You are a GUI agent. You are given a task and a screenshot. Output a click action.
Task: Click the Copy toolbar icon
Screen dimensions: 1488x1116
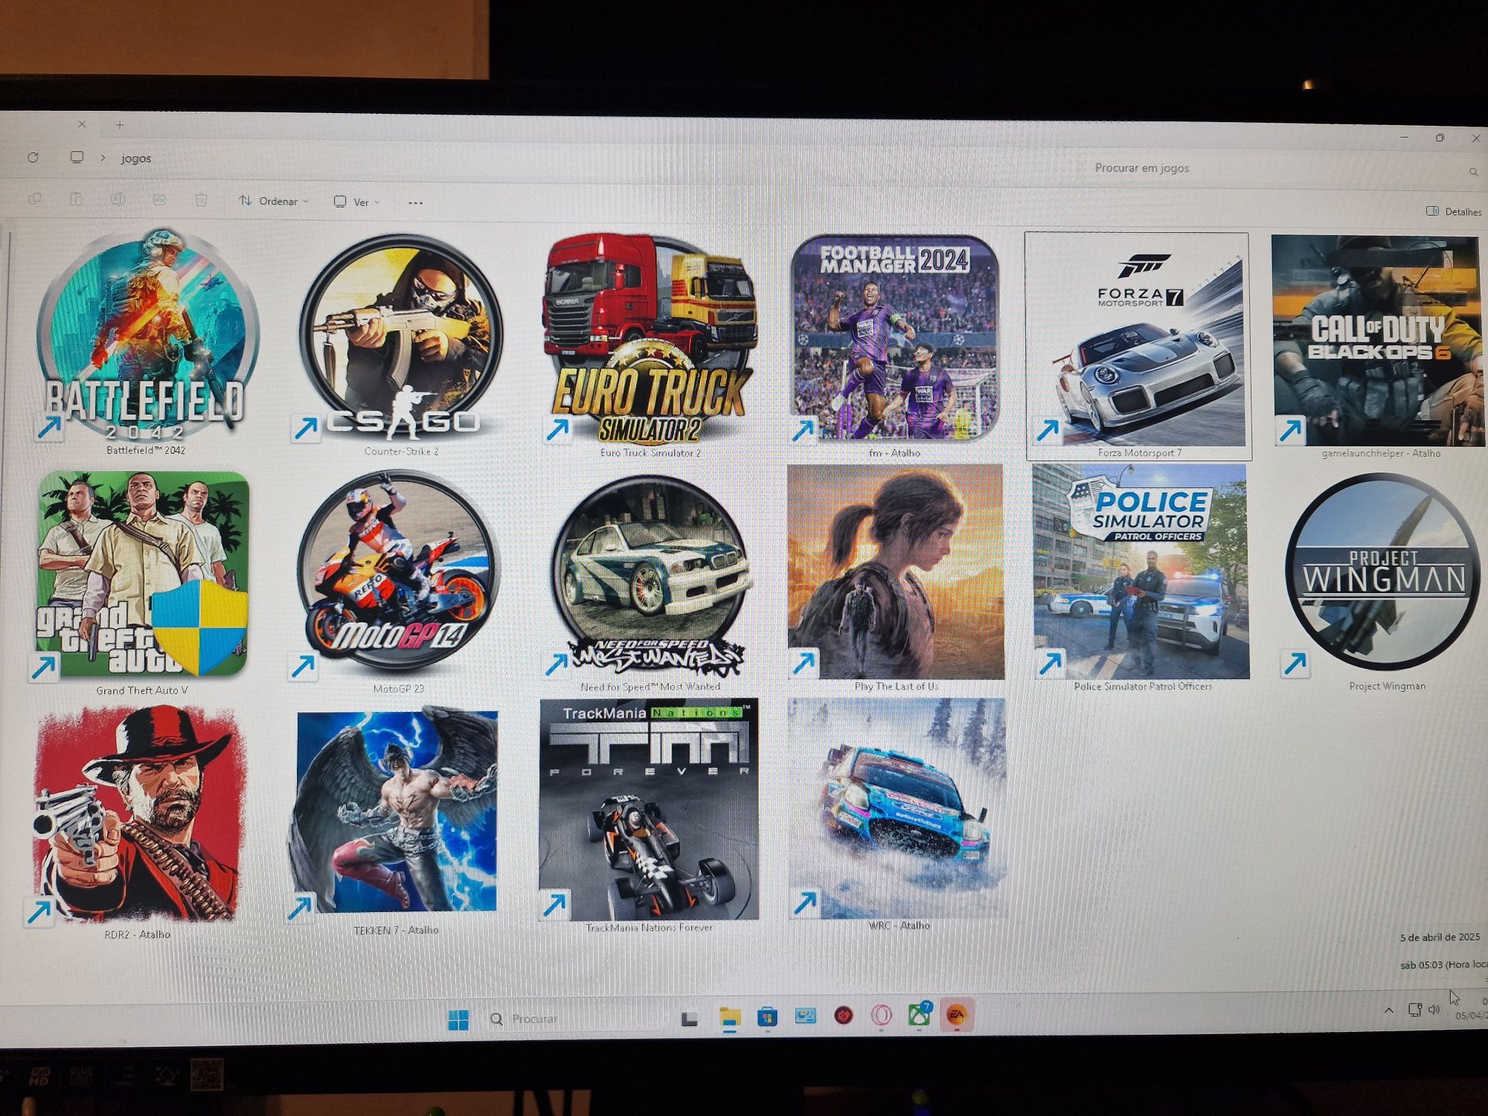(34, 199)
